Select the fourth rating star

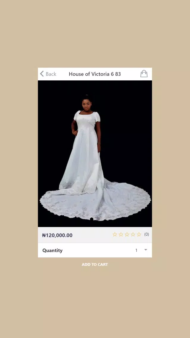133,234
